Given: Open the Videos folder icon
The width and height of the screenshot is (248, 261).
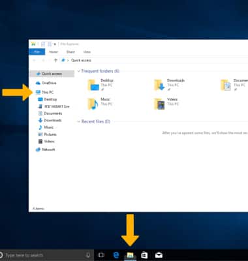Looking at the screenshot, I should [x=159, y=104].
